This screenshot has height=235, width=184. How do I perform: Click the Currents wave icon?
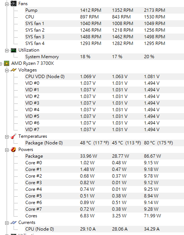pos(14,222)
